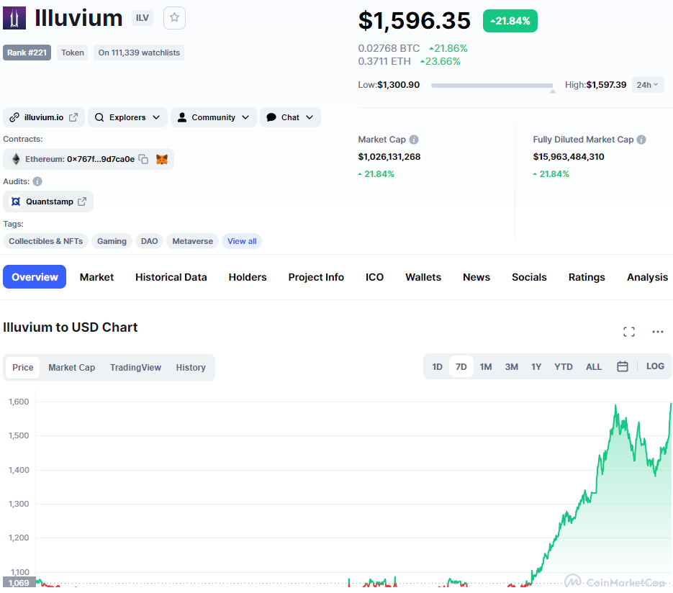Open the 24h range dropdown

648,85
